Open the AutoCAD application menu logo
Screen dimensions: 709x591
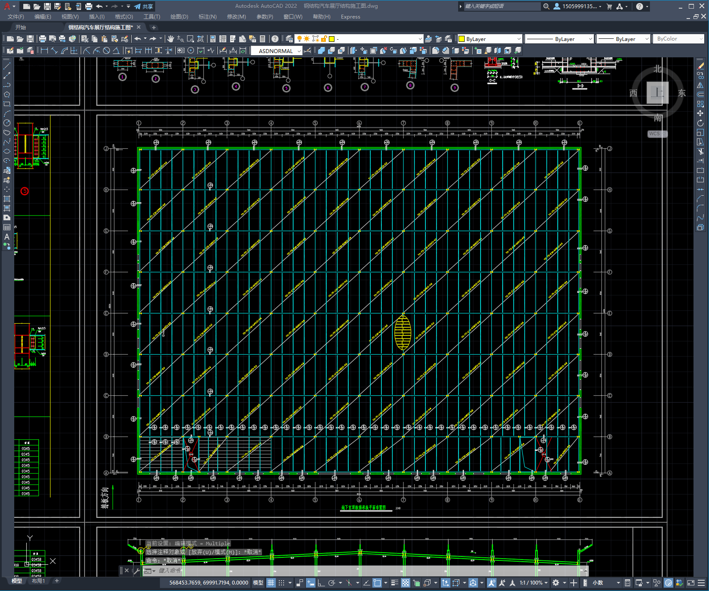point(7,6)
